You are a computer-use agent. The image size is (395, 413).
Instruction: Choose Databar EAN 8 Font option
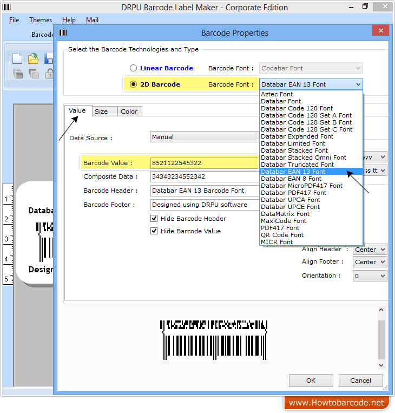click(311, 179)
